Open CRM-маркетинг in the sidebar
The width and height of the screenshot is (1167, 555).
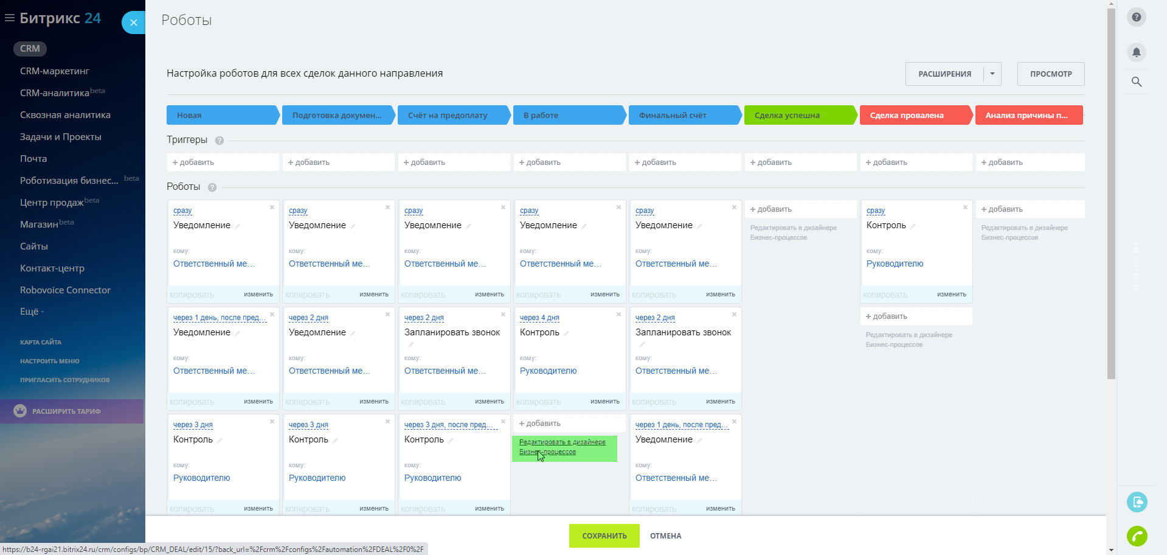coord(55,71)
